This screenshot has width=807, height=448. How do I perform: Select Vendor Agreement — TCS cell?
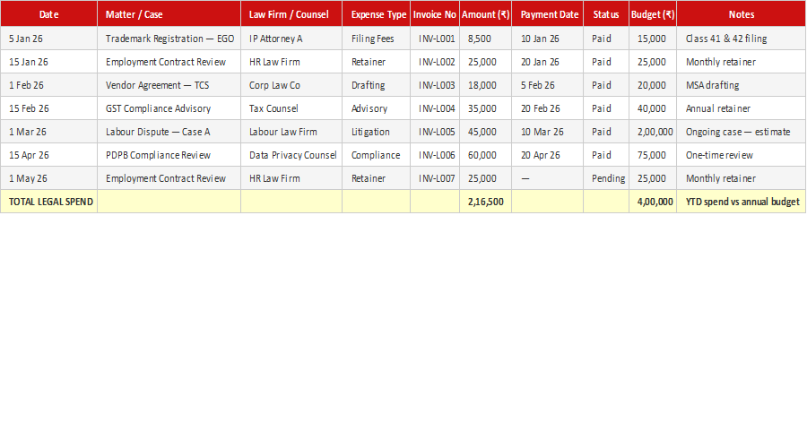point(169,85)
